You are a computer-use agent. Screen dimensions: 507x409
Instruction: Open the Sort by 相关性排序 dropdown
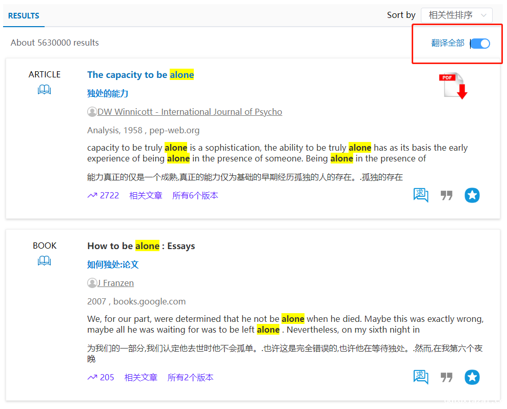456,15
